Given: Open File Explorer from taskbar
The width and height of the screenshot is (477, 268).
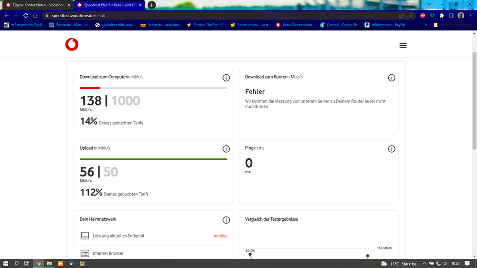Looking at the screenshot, I should [49, 263].
